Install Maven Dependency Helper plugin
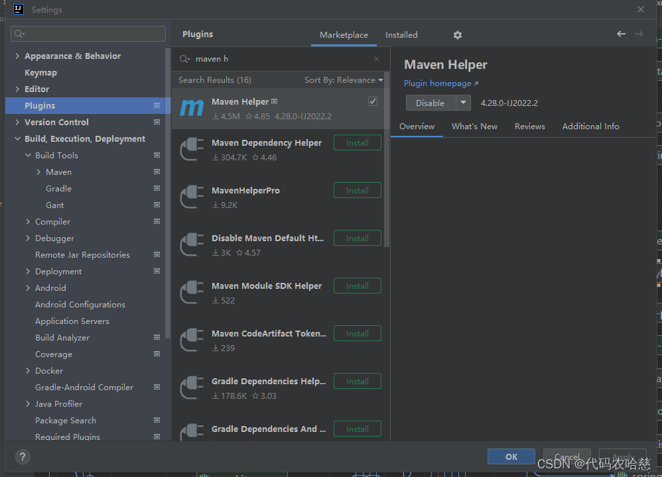Viewport: 662px width, 477px height. [357, 142]
